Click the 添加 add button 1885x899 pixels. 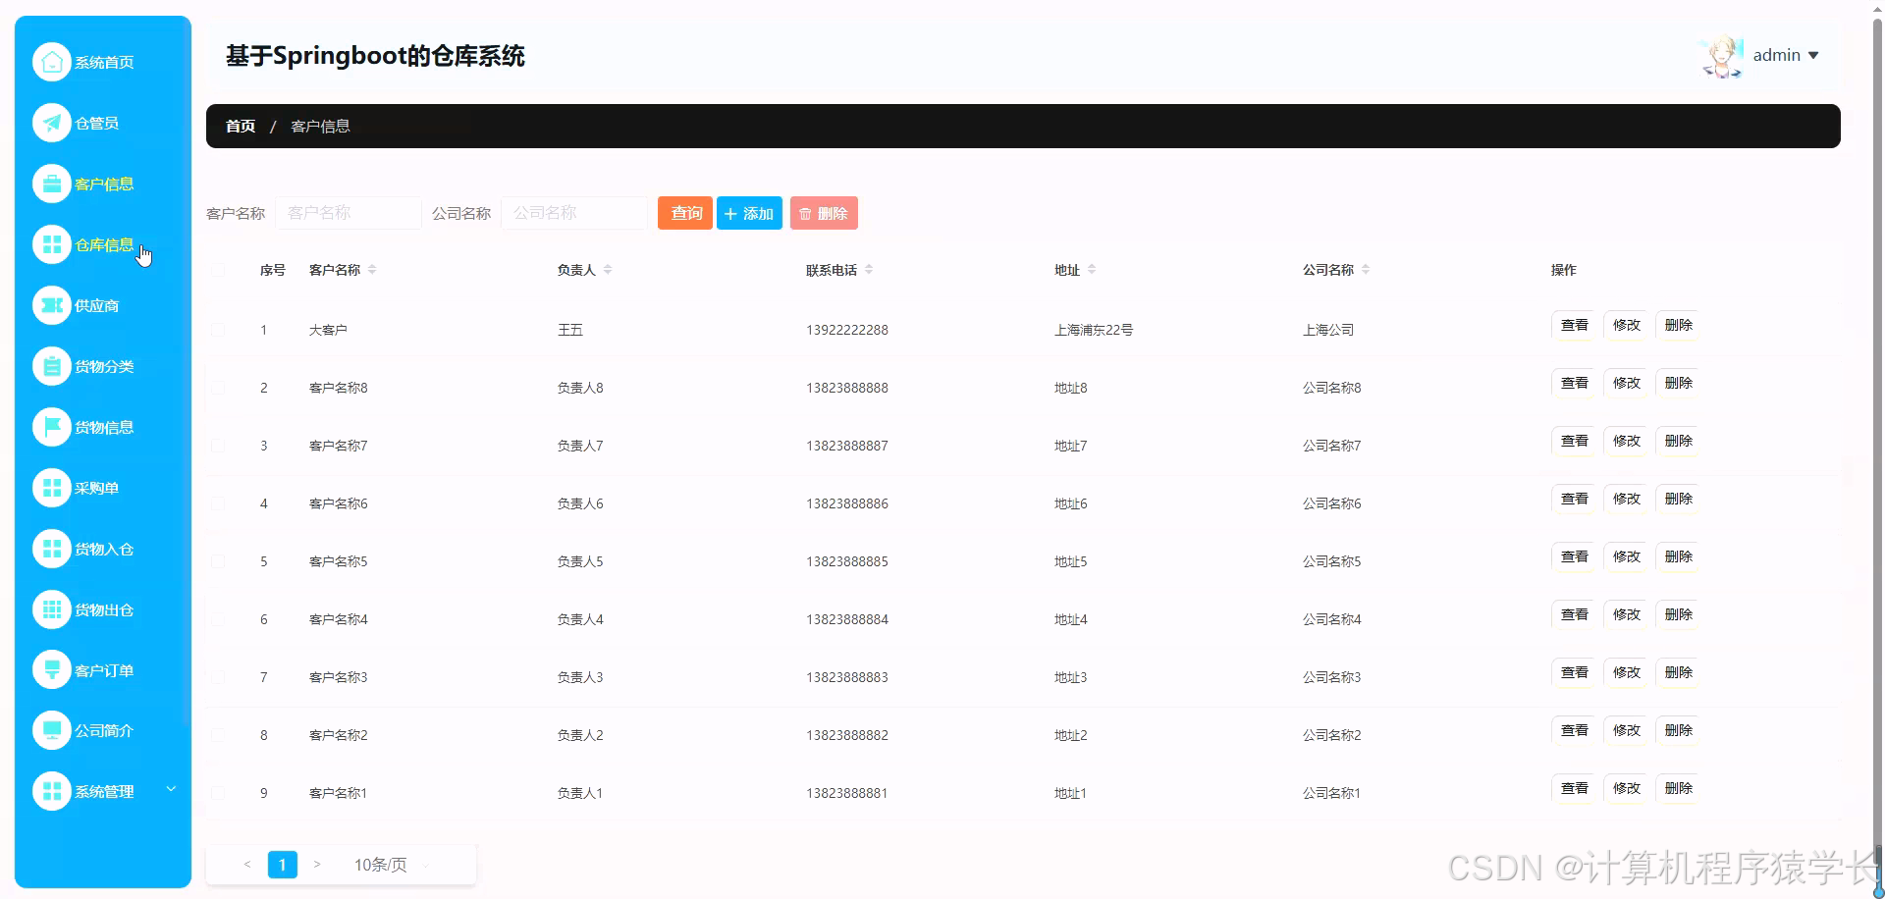pyautogui.click(x=749, y=213)
